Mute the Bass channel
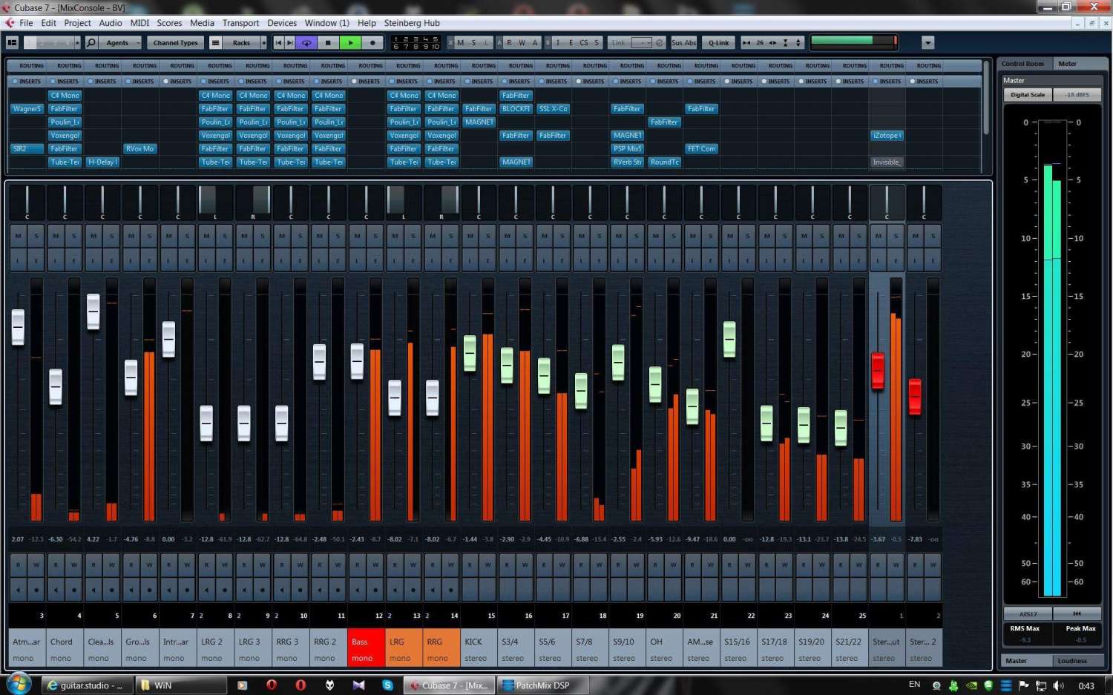Viewport: 1113px width, 695px height. (x=357, y=237)
